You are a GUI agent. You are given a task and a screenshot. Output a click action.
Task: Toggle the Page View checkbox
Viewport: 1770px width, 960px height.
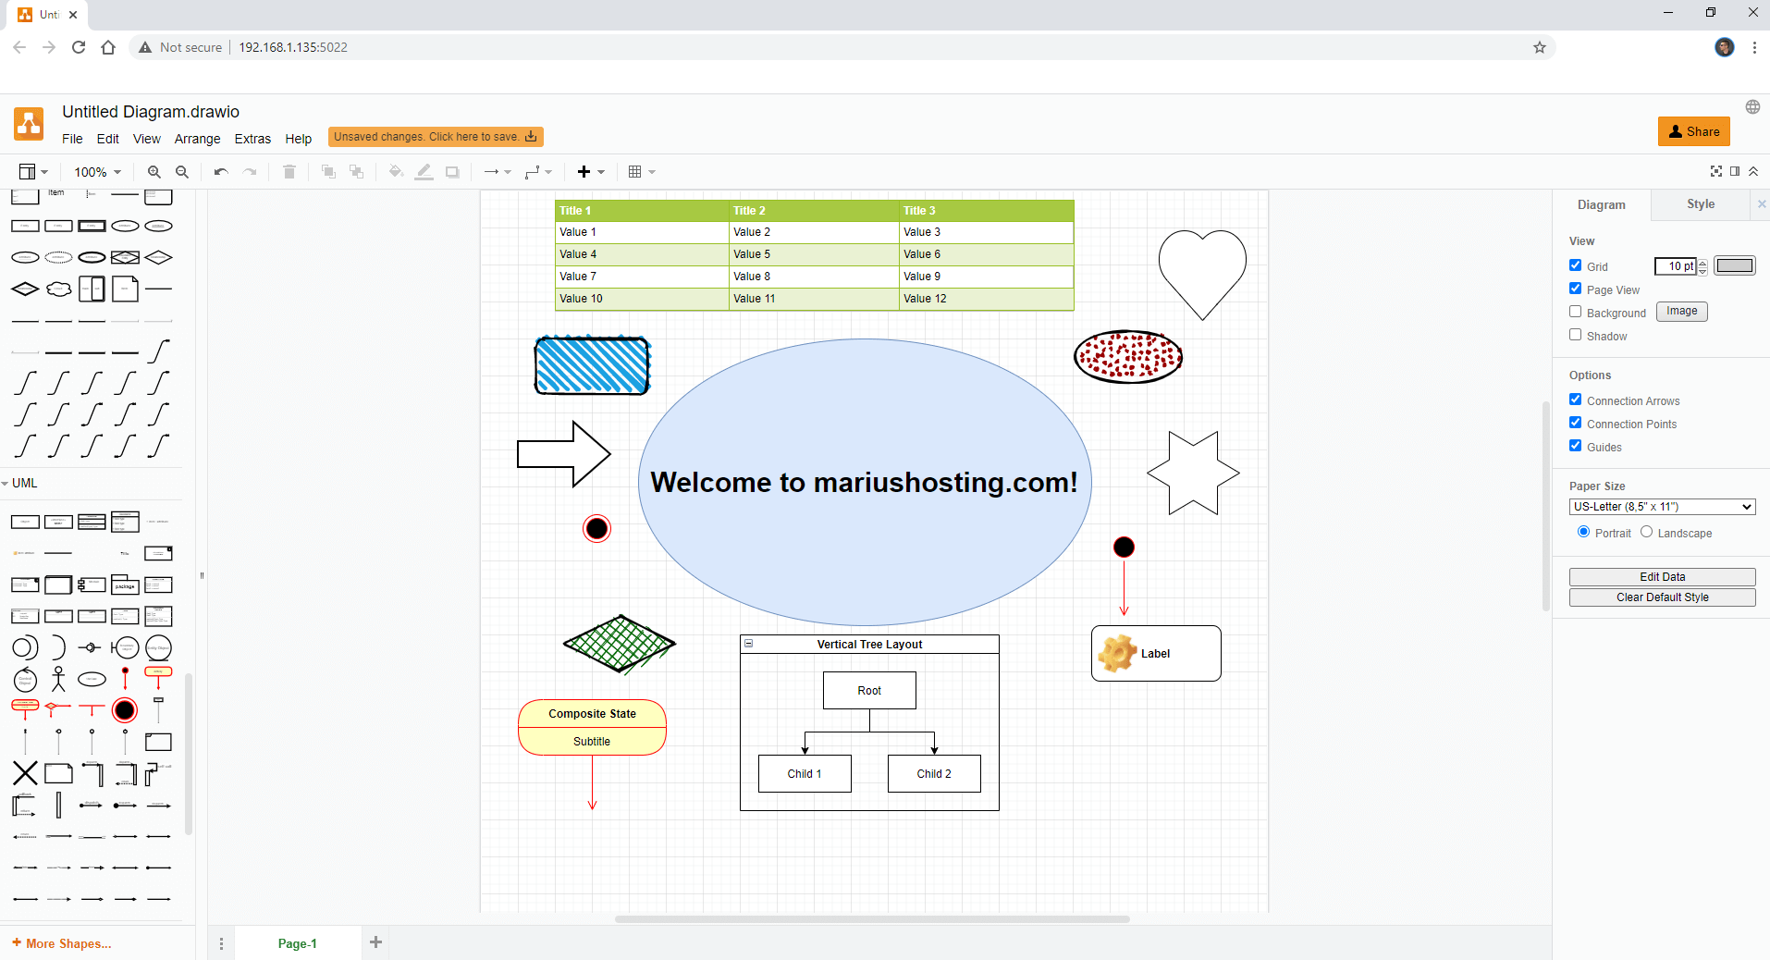pyautogui.click(x=1576, y=289)
